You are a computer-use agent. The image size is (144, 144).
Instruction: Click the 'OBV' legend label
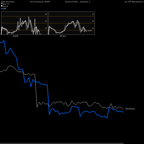pos(5,9)
